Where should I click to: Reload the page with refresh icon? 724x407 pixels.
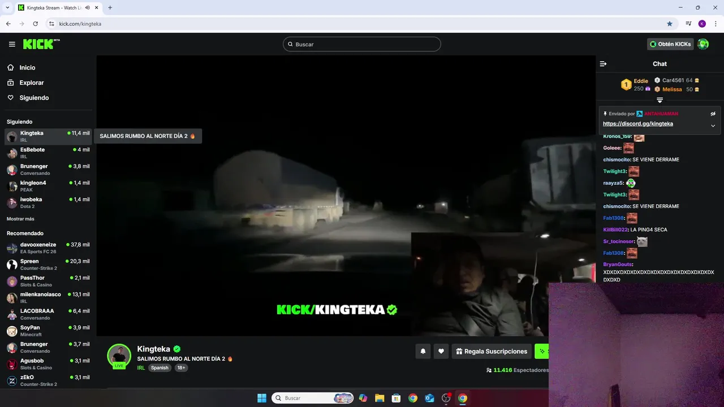coord(35,24)
